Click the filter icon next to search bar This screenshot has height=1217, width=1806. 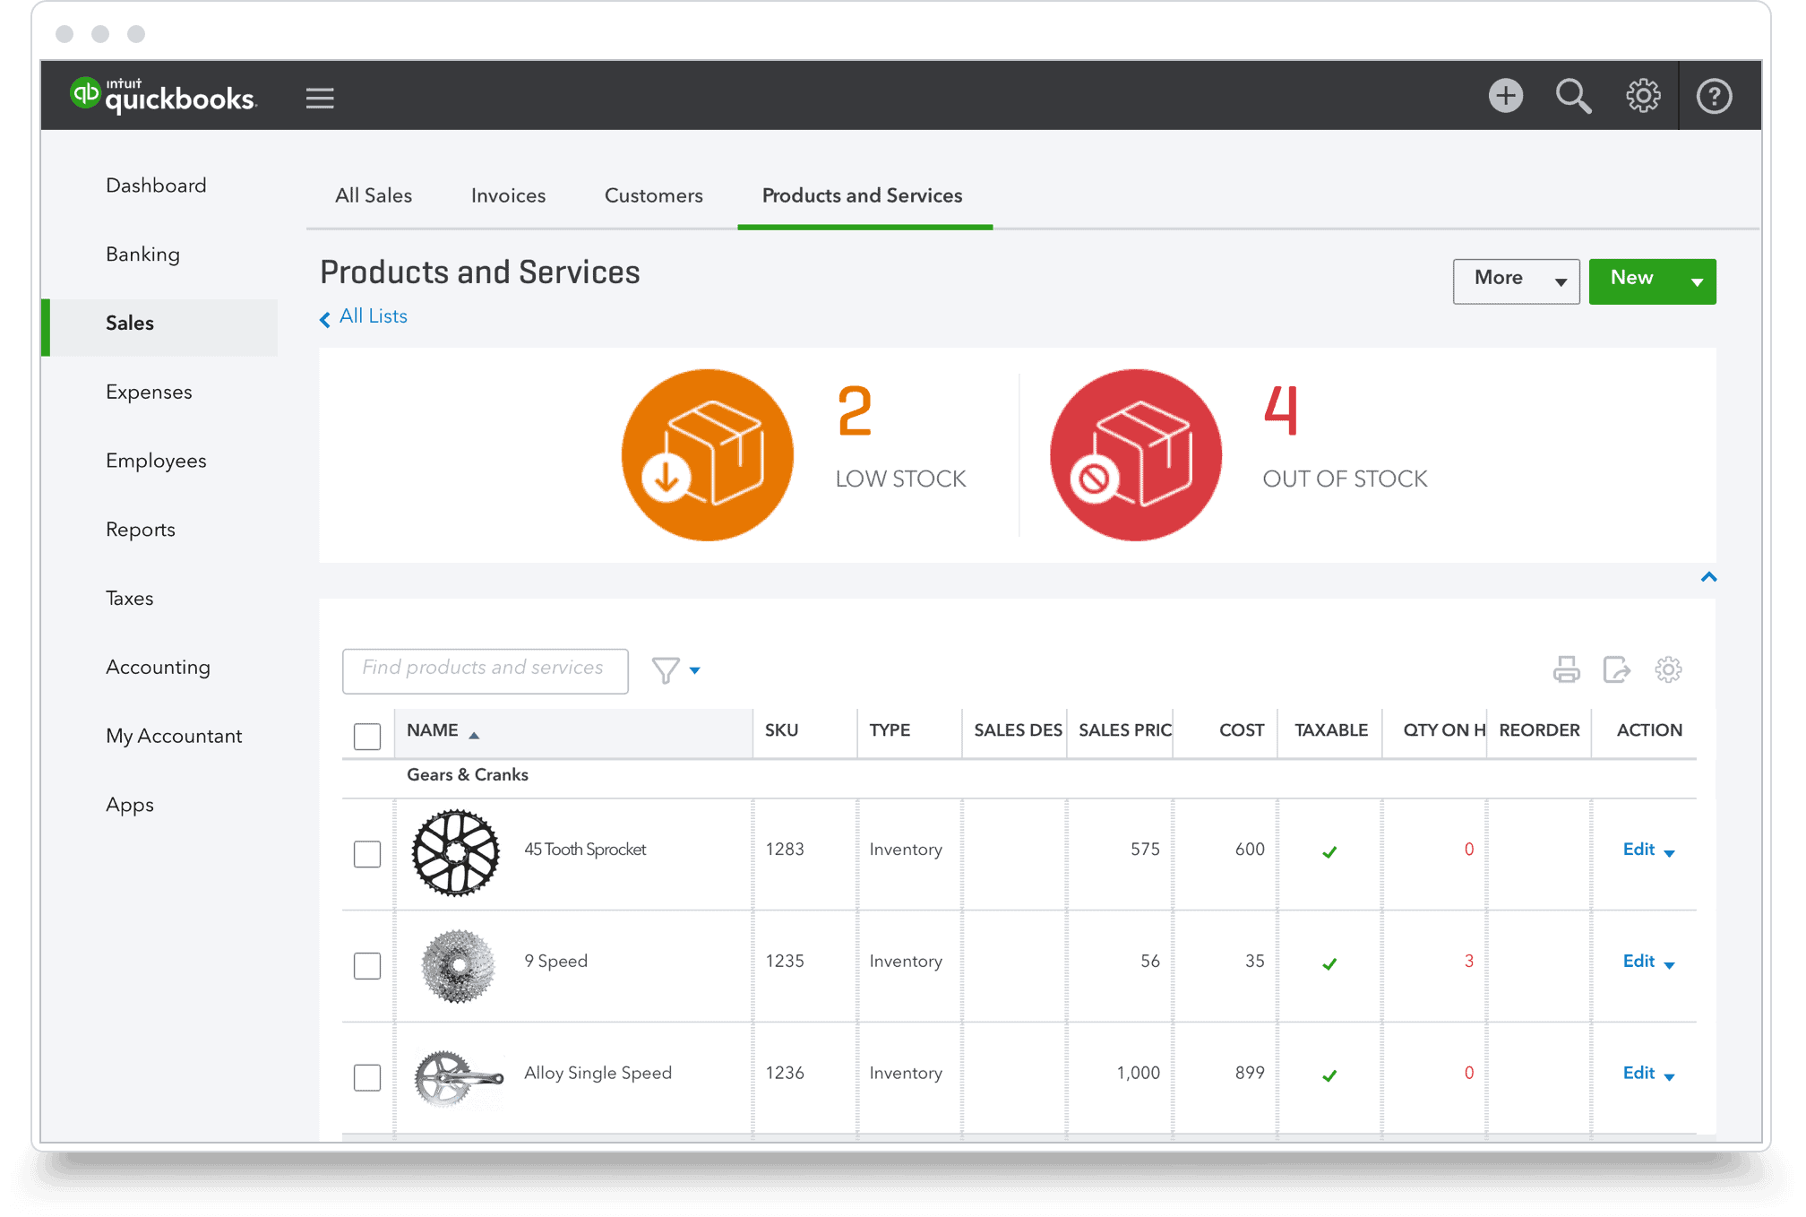(666, 667)
